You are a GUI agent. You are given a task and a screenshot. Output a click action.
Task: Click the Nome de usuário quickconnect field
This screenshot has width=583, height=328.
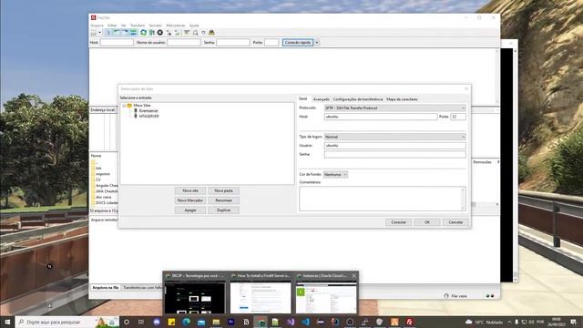(x=184, y=43)
